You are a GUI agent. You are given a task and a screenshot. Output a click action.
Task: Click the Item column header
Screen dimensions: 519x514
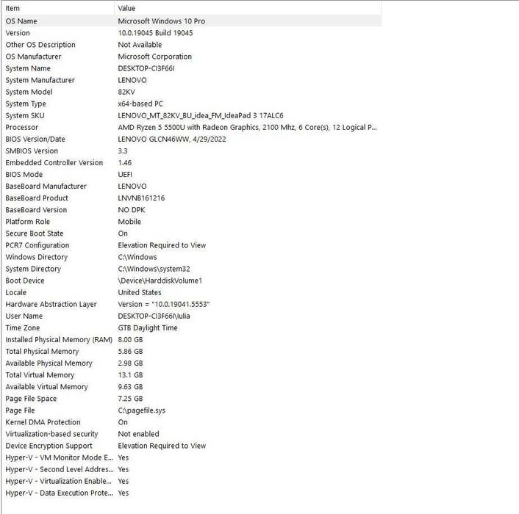pyautogui.click(x=13, y=8)
